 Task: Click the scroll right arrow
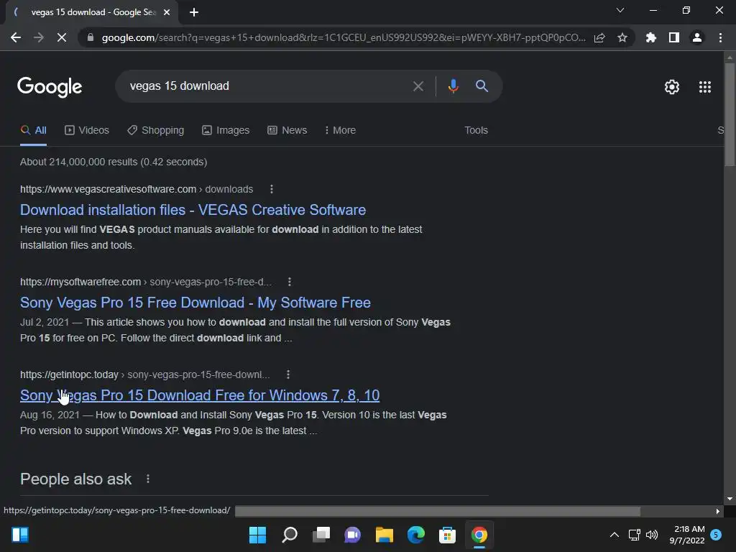(718, 511)
